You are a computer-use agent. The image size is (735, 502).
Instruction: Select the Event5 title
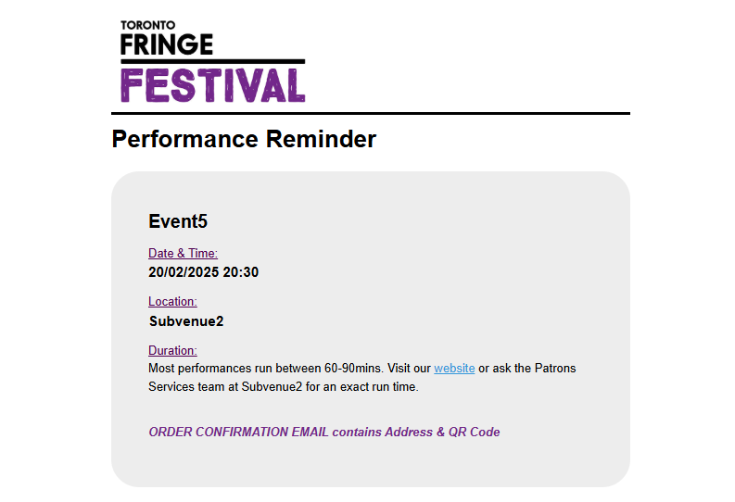point(178,221)
